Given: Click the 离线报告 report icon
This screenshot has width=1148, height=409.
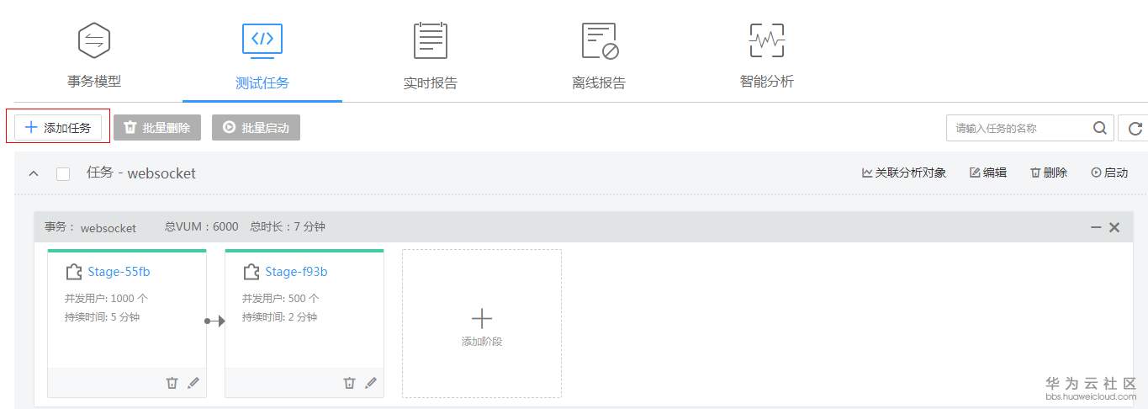Looking at the screenshot, I should 600,40.
